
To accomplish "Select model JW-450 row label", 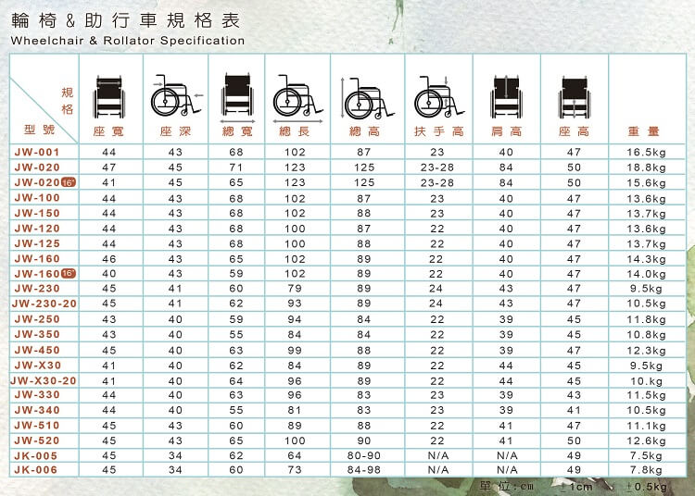I will [37, 350].
